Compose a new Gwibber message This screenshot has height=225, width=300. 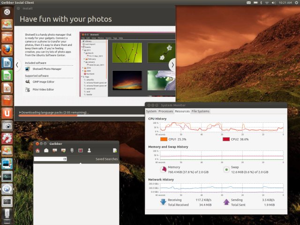point(115,150)
